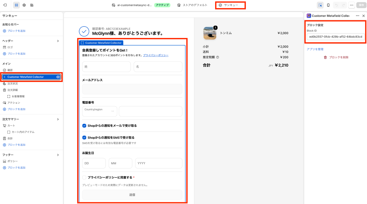This screenshot has height=204, width=367.
Task: Click the 姓 input field
Action: coord(106,66)
